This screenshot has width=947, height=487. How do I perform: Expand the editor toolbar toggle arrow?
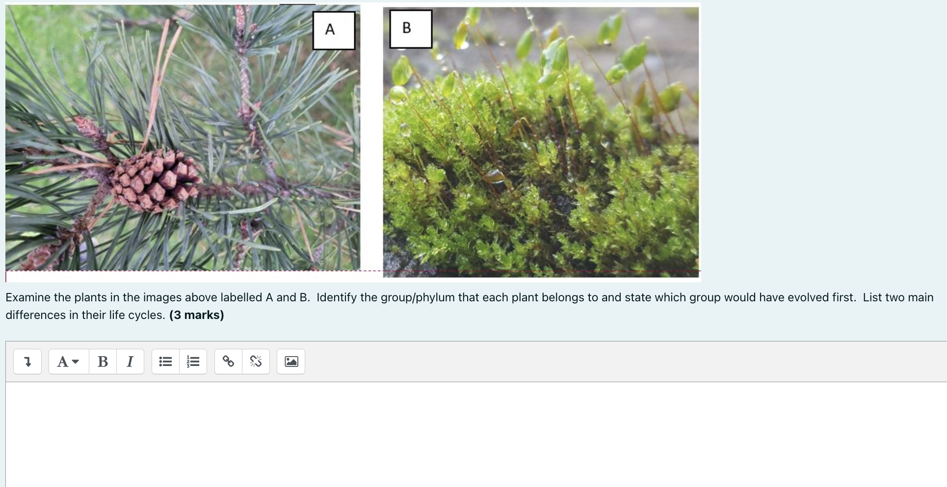point(27,362)
